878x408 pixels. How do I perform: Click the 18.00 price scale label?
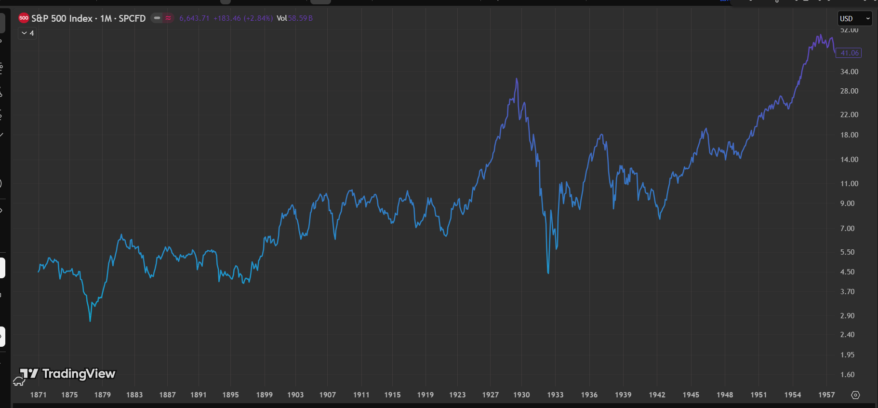point(850,135)
